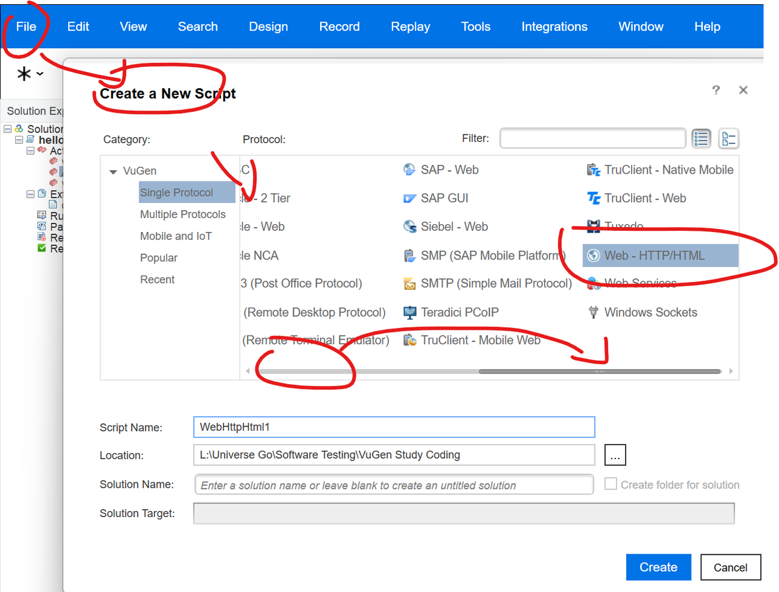Switch protocol view to list mode icon

(x=701, y=139)
